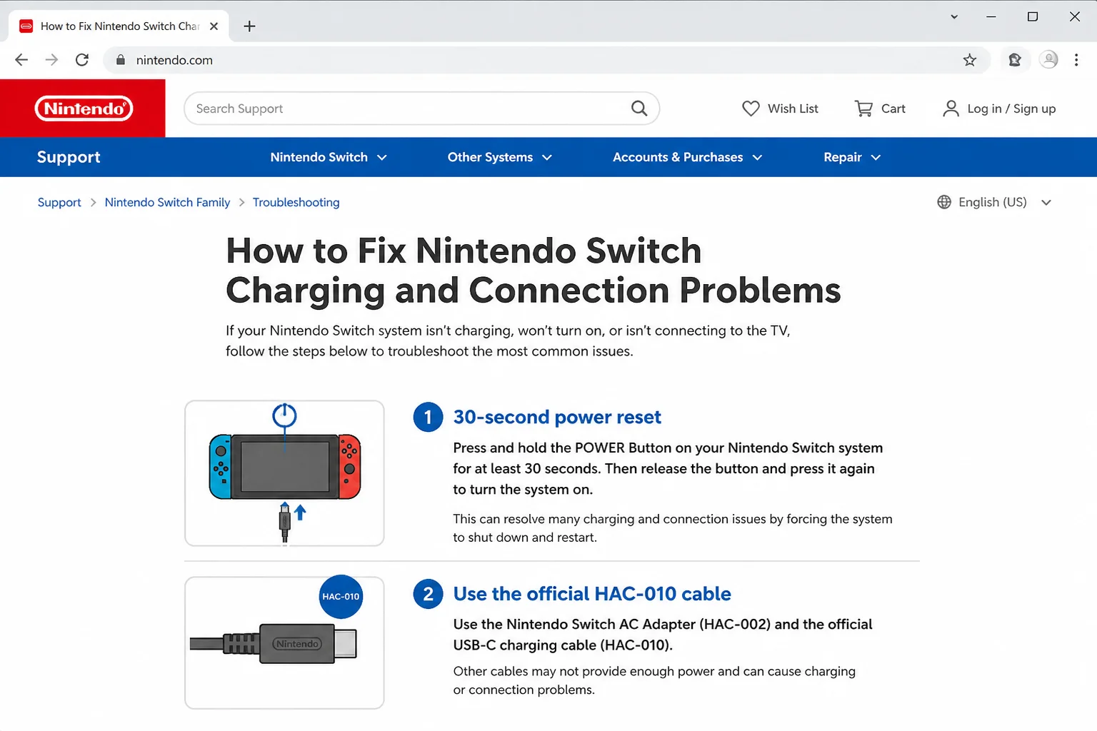Focus the Search Support field
Viewport: 1097px width, 731px height.
coord(421,109)
